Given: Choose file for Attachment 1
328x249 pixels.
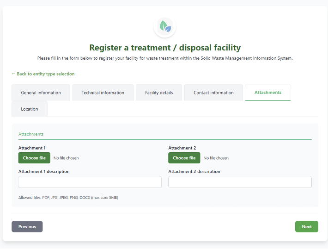Looking at the screenshot, I should point(34,158).
